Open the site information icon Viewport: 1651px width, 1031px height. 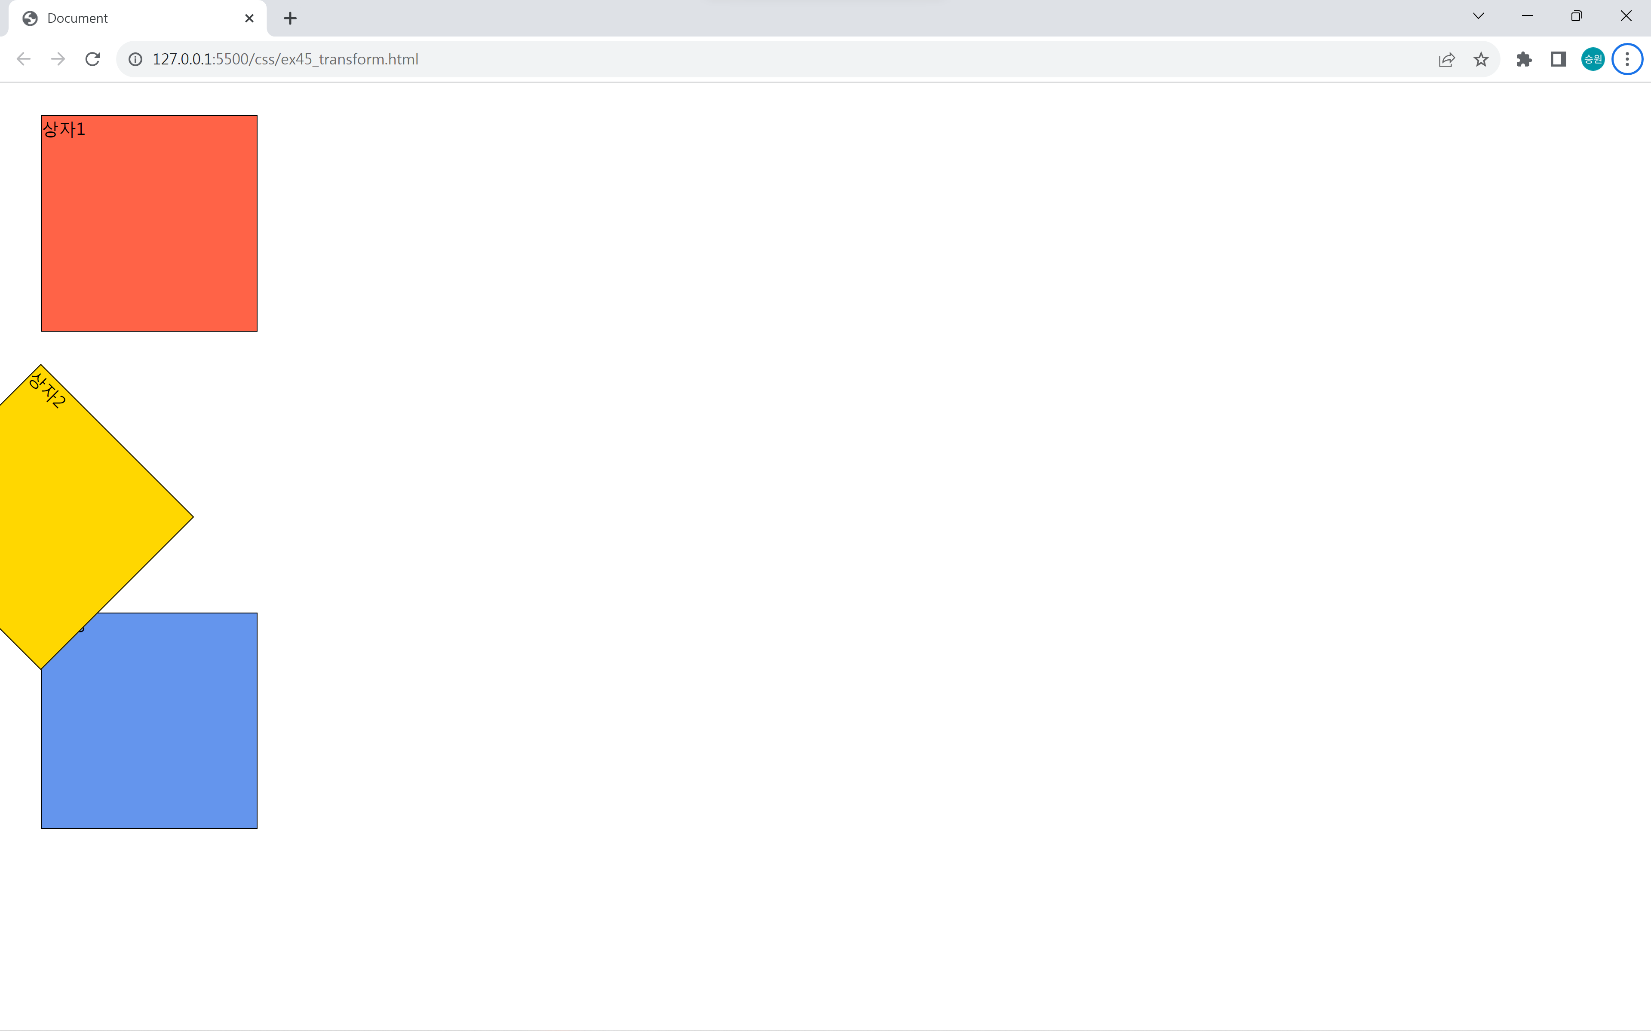tap(136, 59)
